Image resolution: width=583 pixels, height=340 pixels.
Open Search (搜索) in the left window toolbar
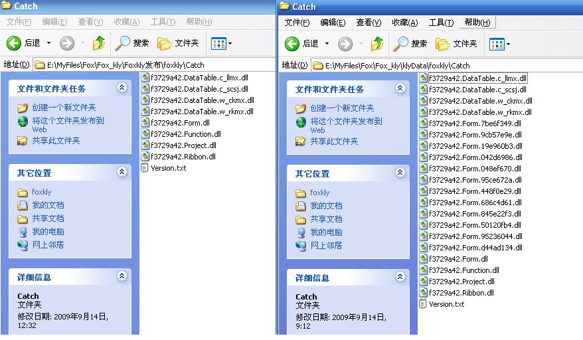click(x=131, y=43)
